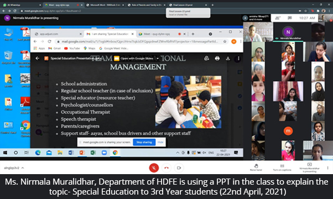Expand meeting details next to code alnglzp3v2
Image resolution: width=333 pixels, height=199 pixels.
click(x=23, y=168)
